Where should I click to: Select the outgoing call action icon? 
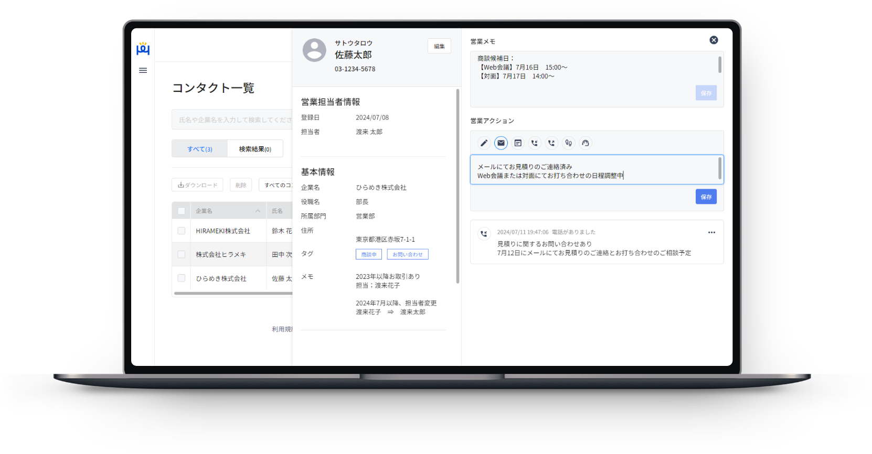[x=551, y=143]
